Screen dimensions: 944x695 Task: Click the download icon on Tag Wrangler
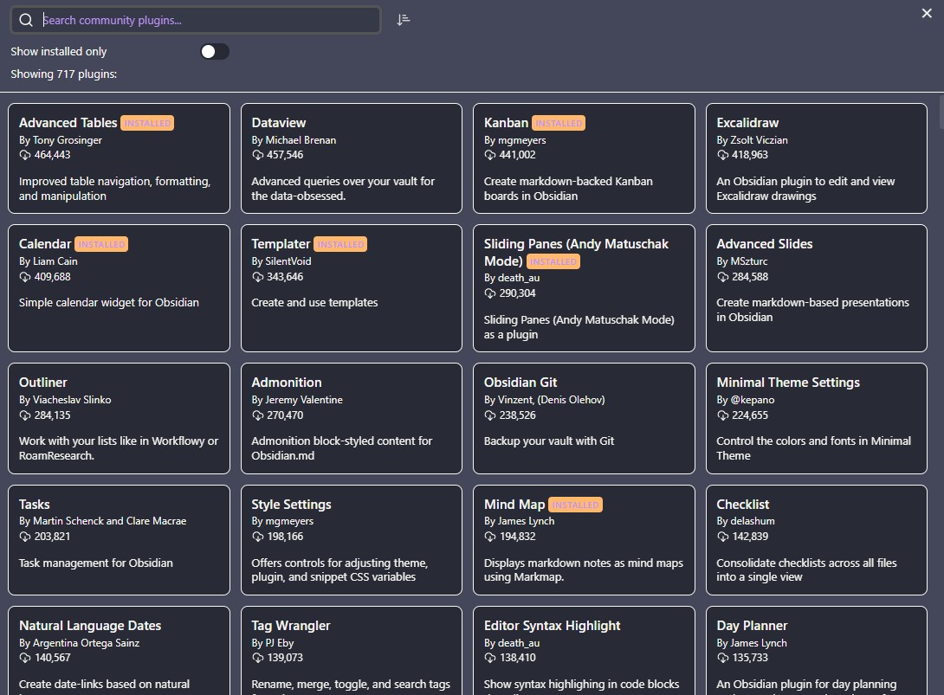click(x=258, y=659)
